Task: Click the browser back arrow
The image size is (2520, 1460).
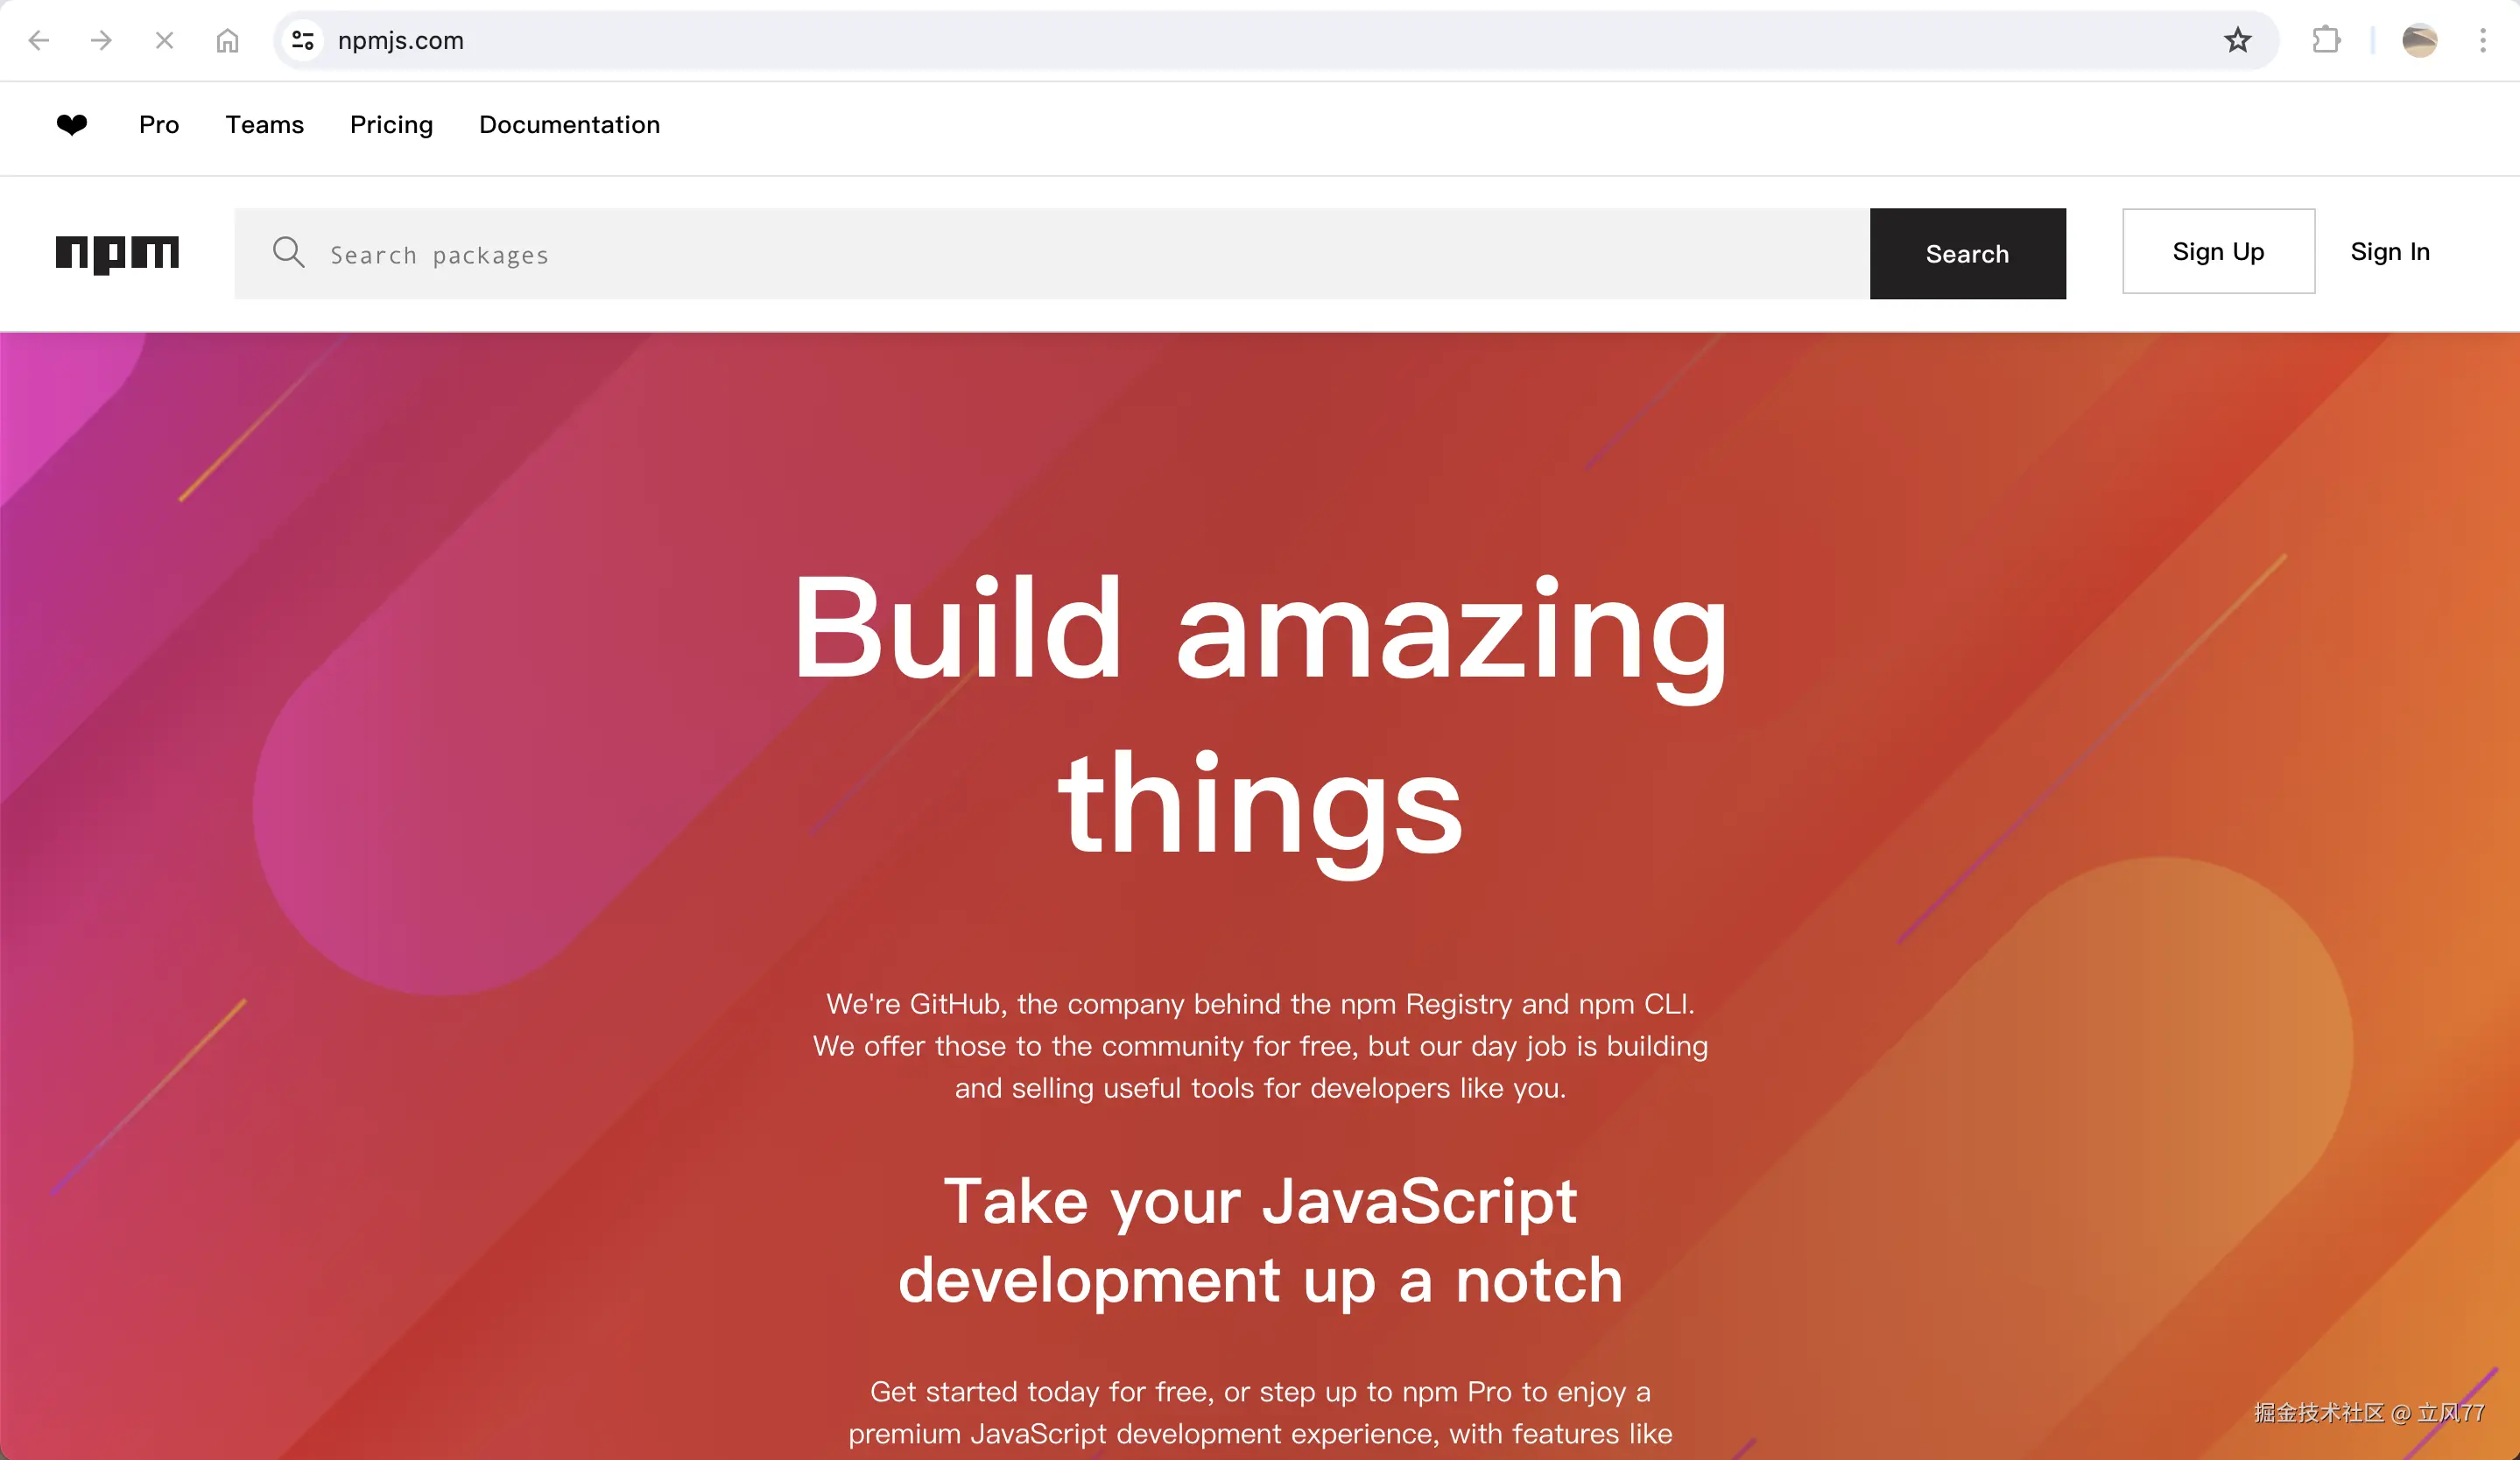Action: pyautogui.click(x=39, y=41)
